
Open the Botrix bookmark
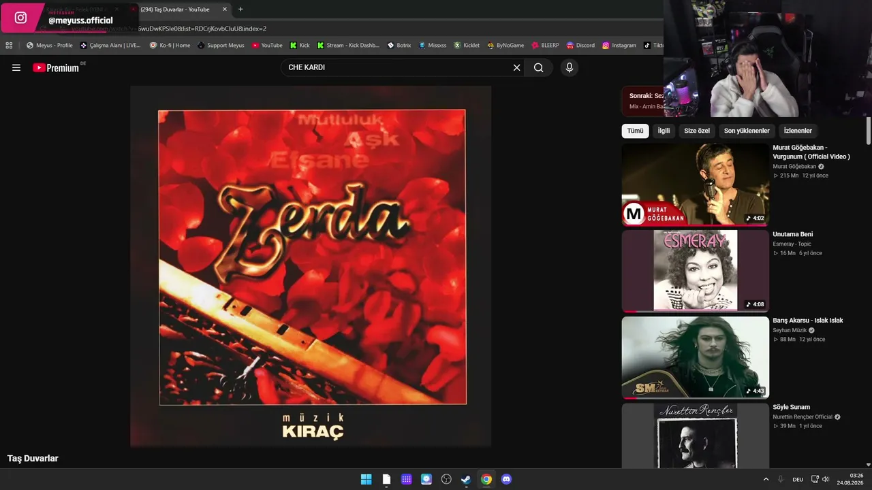[399, 46]
